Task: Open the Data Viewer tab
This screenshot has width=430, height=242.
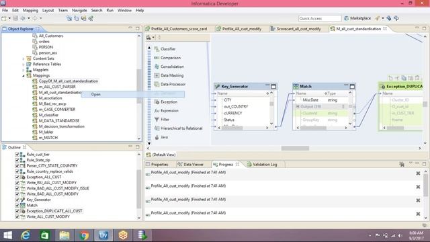Action: (190, 164)
